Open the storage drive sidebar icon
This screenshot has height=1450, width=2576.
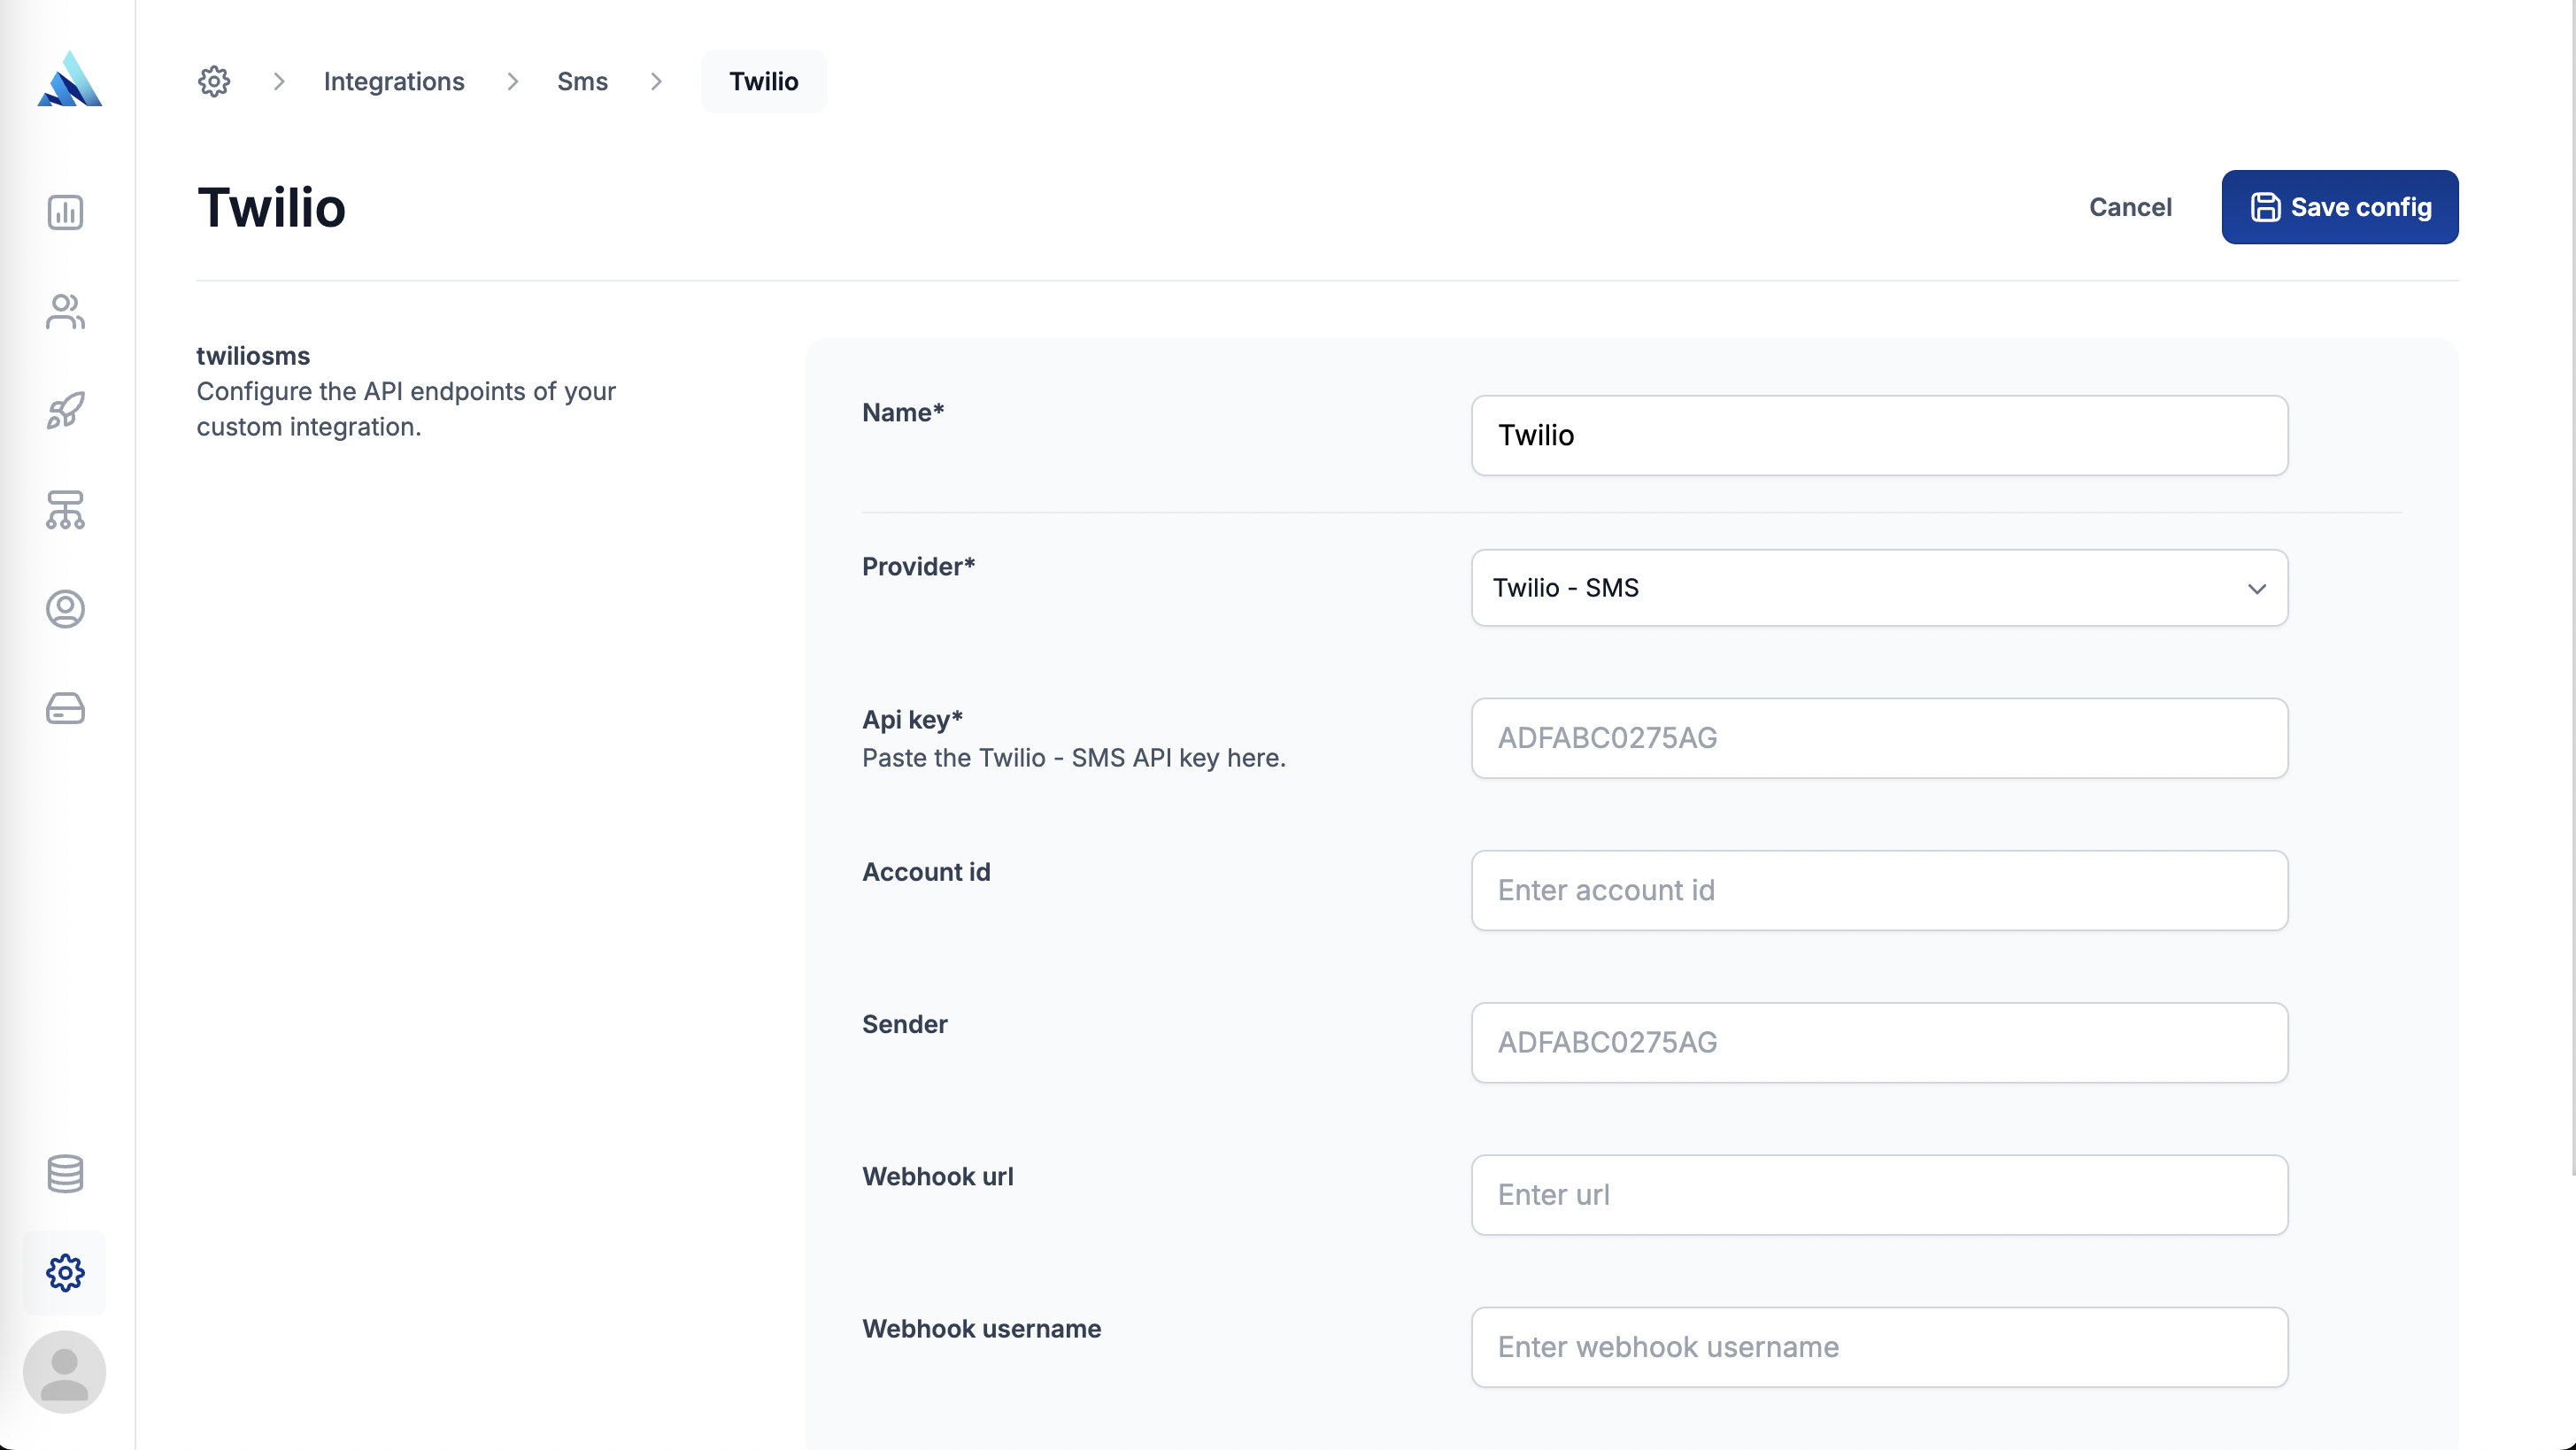65,708
